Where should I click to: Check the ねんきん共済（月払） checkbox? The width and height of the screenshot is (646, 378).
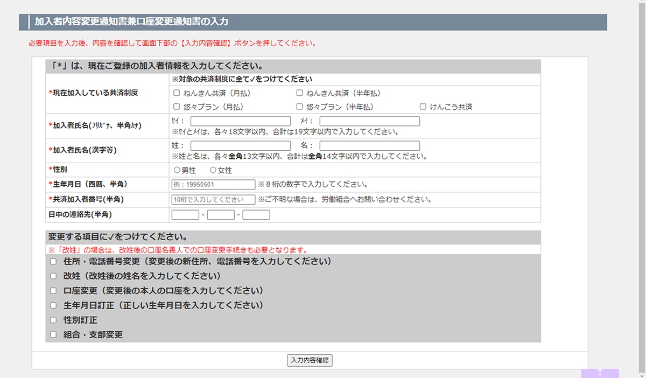tap(177, 93)
